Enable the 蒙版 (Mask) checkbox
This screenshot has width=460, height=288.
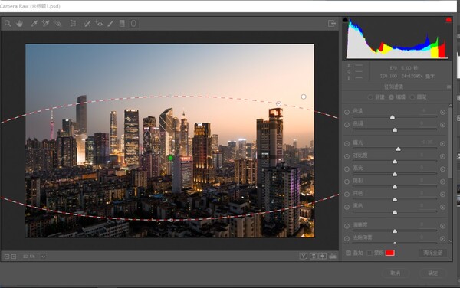(370, 253)
